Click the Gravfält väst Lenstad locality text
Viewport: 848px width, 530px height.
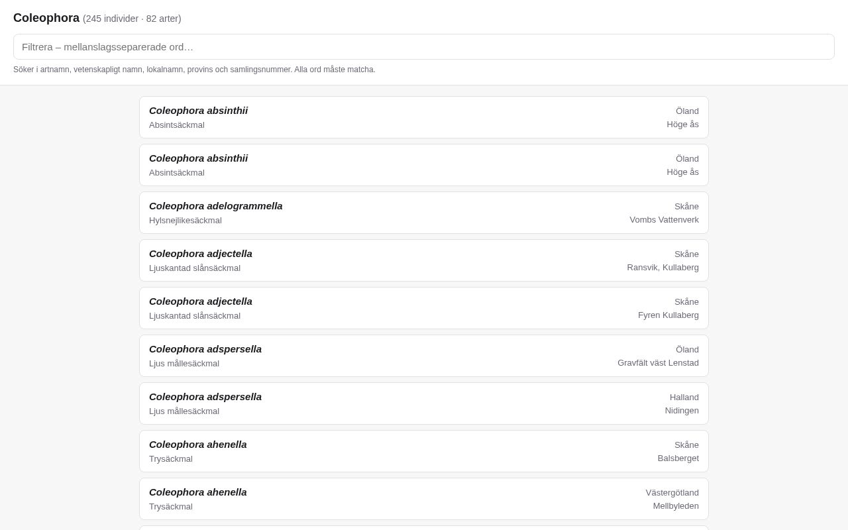658,363
